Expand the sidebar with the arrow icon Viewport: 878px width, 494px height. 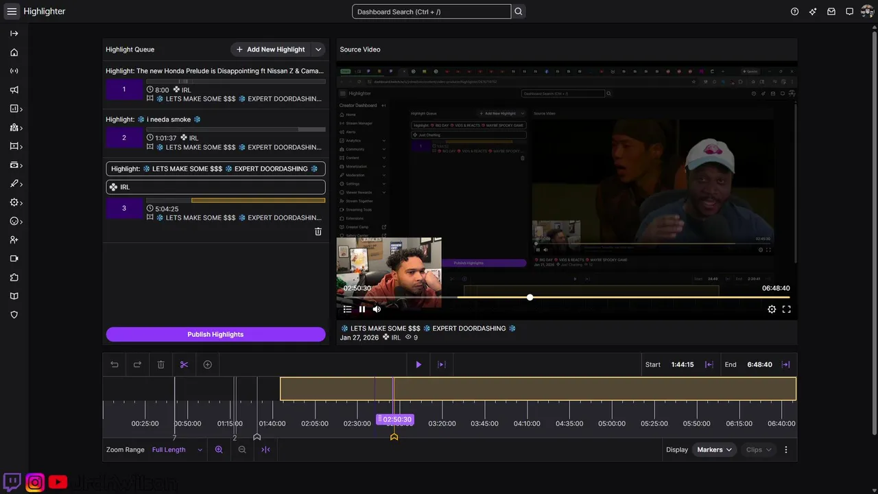[14, 34]
